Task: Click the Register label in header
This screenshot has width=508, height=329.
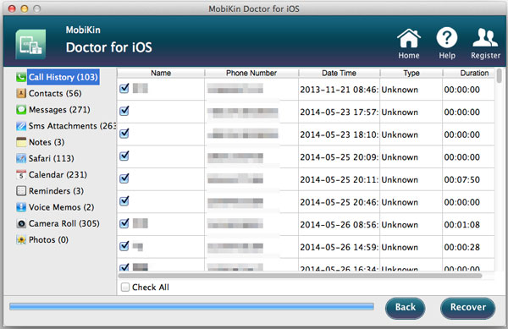Action: pyautogui.click(x=485, y=56)
